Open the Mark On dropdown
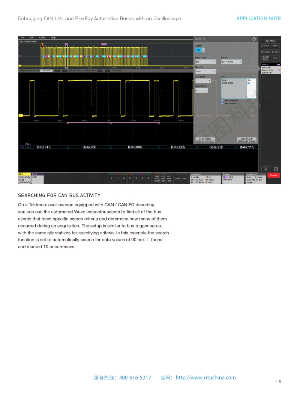 205,71
